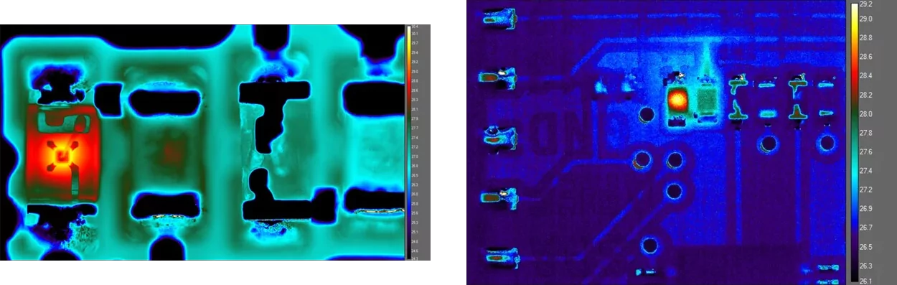The height and width of the screenshot is (285, 897).
Task: Click the orange hot component in right thermal image
Action: pyautogui.click(x=676, y=101)
